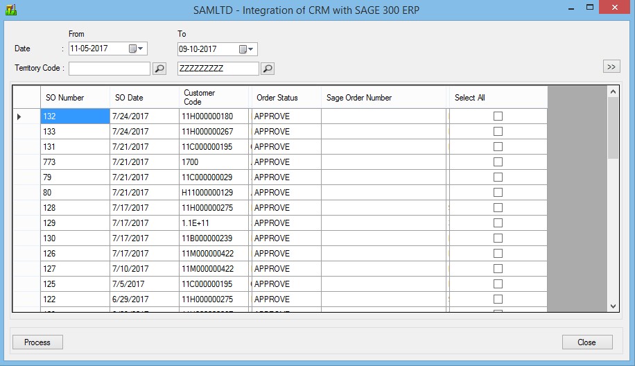Screen dimensions: 635x366
Task: Click the Process button
Action: pos(37,342)
